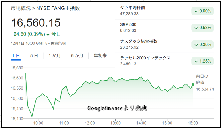Click the 1.25% down-arrow badge
Screen dimensions: 221x128
202,61
